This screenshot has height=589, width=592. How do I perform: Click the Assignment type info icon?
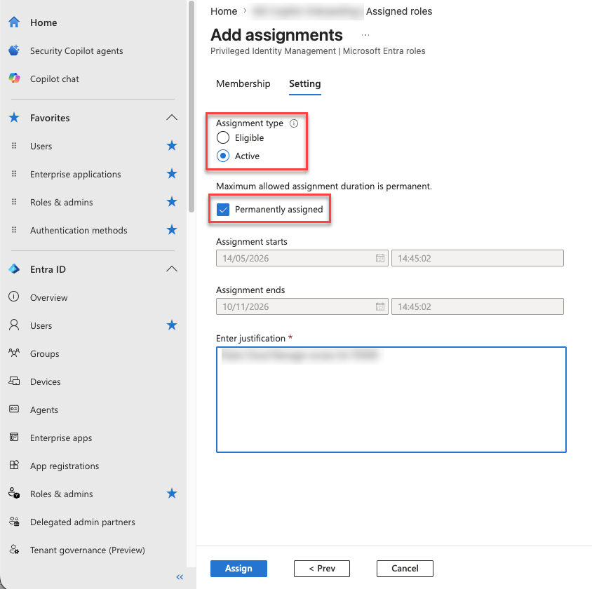pos(294,123)
